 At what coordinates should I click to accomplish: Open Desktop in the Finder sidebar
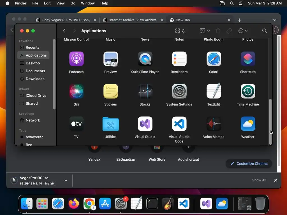tap(33, 63)
